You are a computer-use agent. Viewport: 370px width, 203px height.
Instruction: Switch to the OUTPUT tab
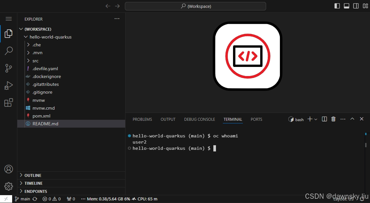pos(168,119)
